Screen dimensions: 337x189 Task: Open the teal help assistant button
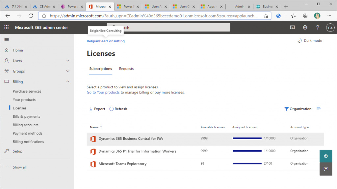point(326,156)
